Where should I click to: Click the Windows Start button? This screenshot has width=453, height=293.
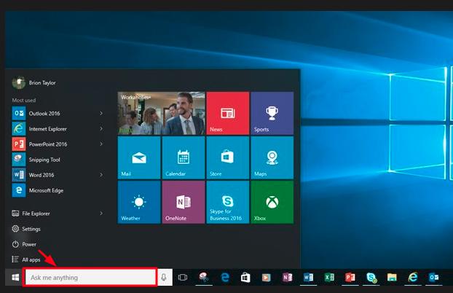pyautogui.click(x=15, y=278)
